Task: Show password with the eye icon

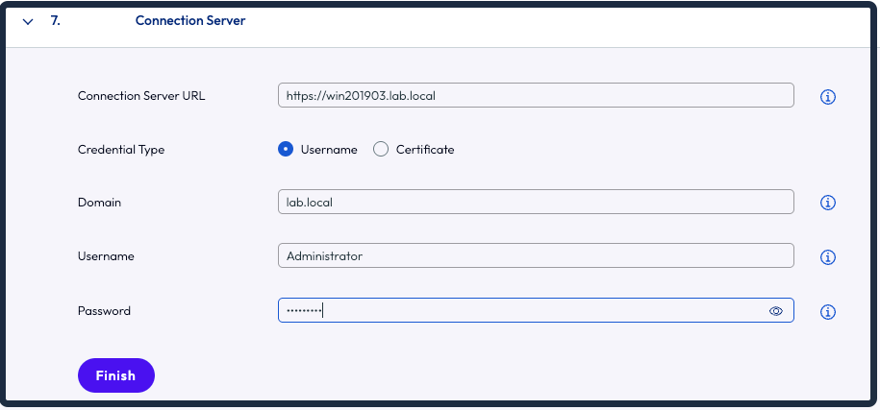Action: coord(775,311)
